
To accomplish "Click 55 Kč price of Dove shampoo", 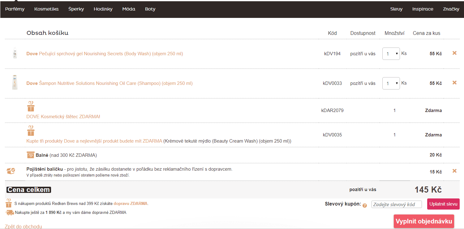I will coord(436,83).
